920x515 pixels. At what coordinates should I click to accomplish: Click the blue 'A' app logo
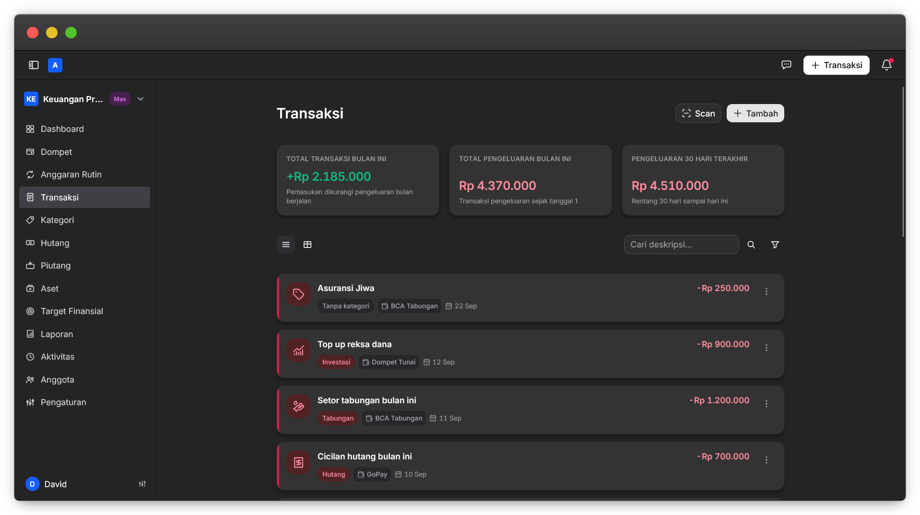click(x=55, y=65)
